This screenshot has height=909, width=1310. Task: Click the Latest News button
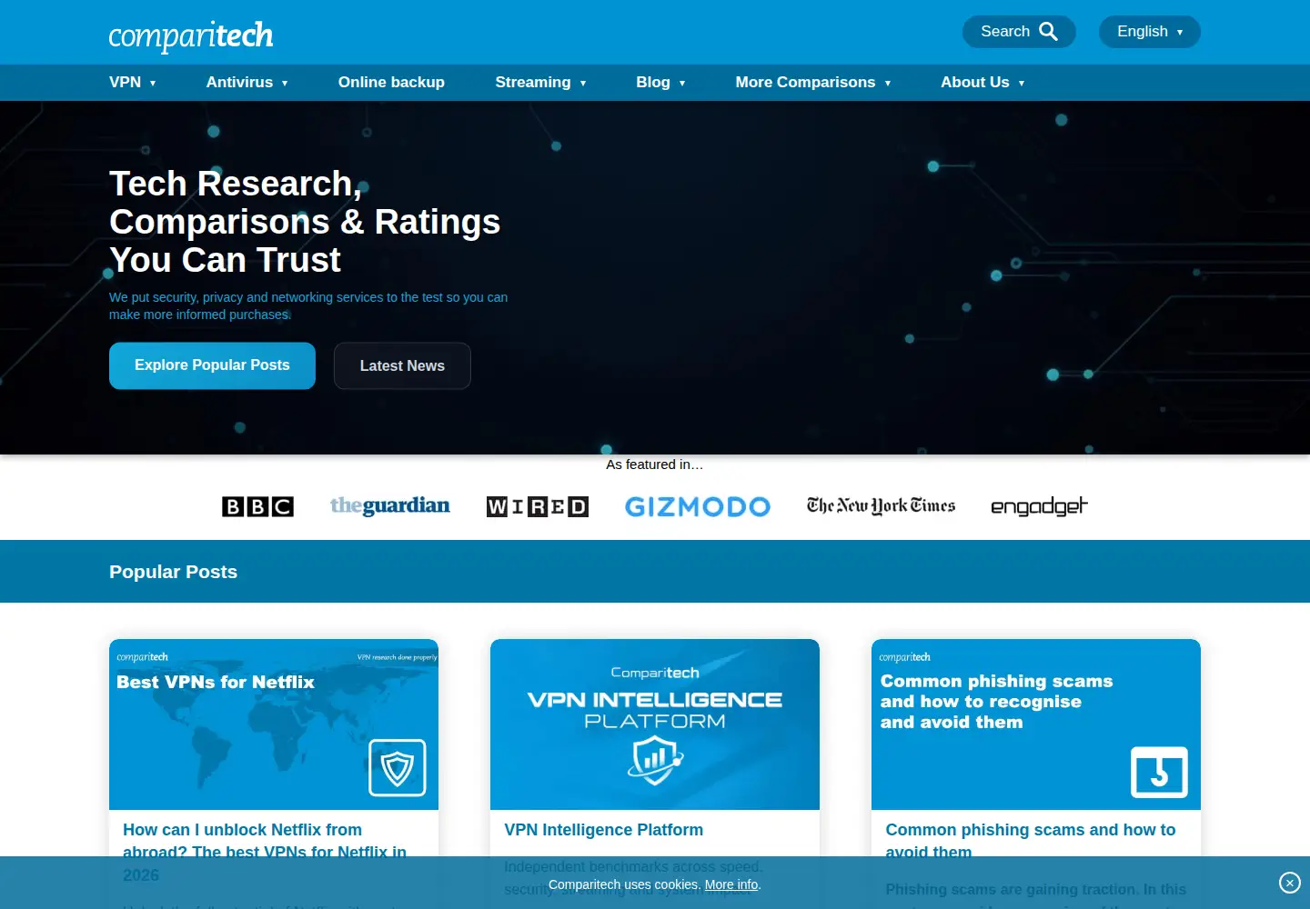coord(402,365)
